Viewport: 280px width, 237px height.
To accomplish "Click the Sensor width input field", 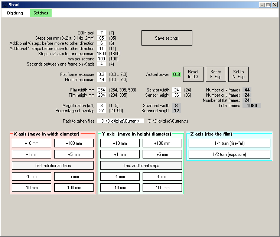I will [176, 90].
